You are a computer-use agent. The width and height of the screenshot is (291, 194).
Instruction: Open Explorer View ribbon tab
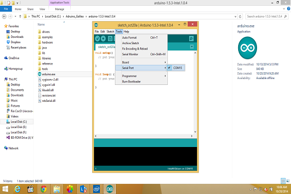tap(42, 9)
